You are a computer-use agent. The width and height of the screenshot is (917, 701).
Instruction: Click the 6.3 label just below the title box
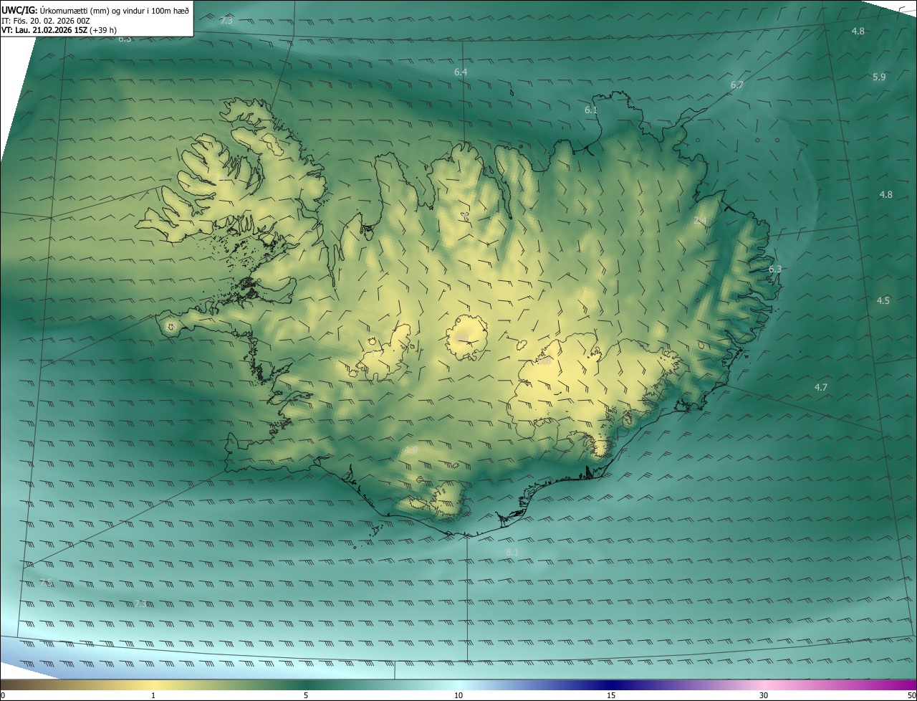click(x=125, y=39)
